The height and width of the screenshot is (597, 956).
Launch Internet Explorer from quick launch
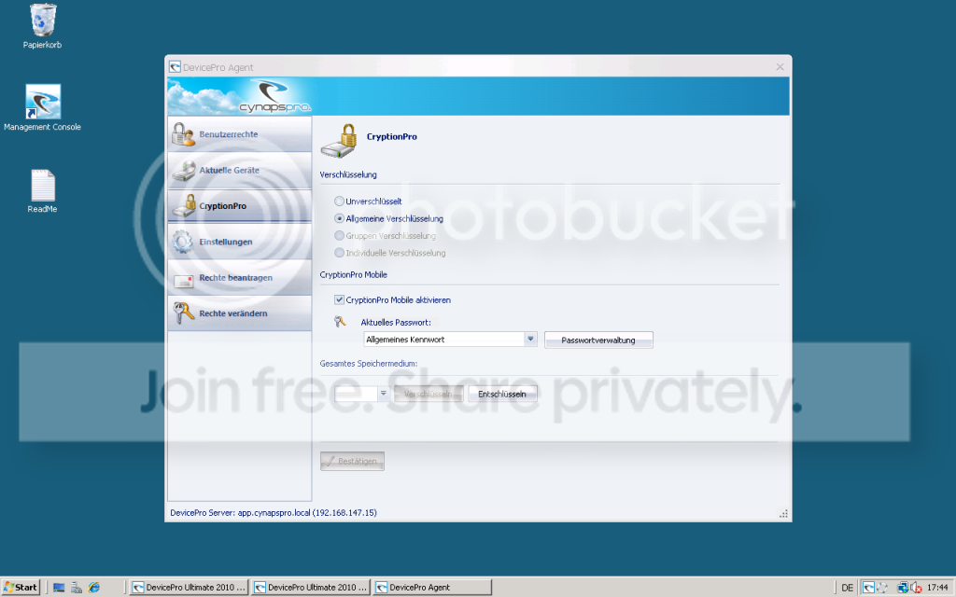(94, 588)
